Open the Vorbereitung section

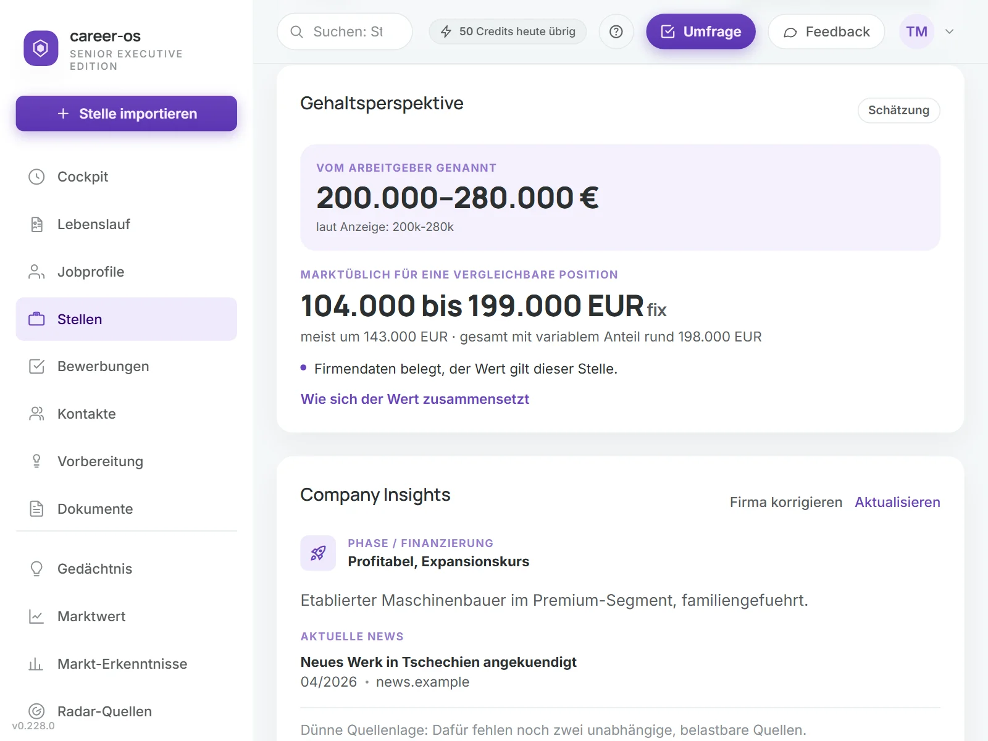point(127,461)
